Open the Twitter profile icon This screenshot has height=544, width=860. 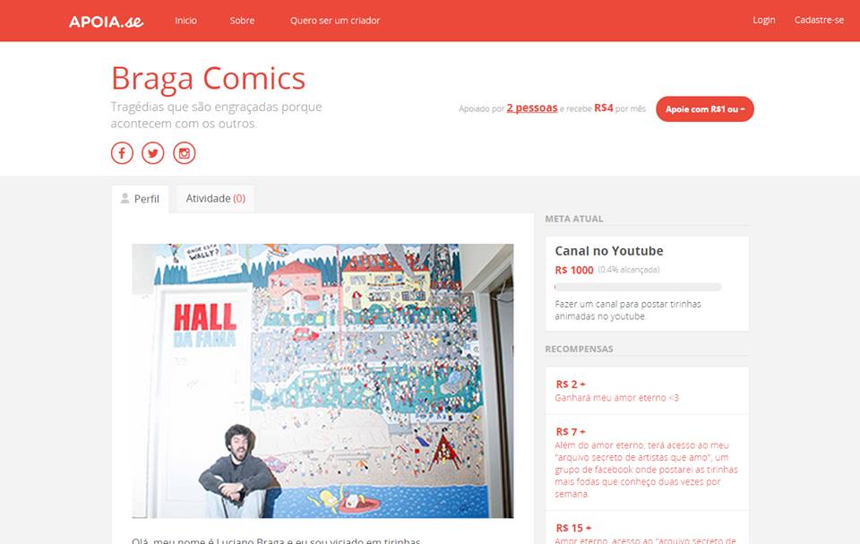tap(153, 152)
